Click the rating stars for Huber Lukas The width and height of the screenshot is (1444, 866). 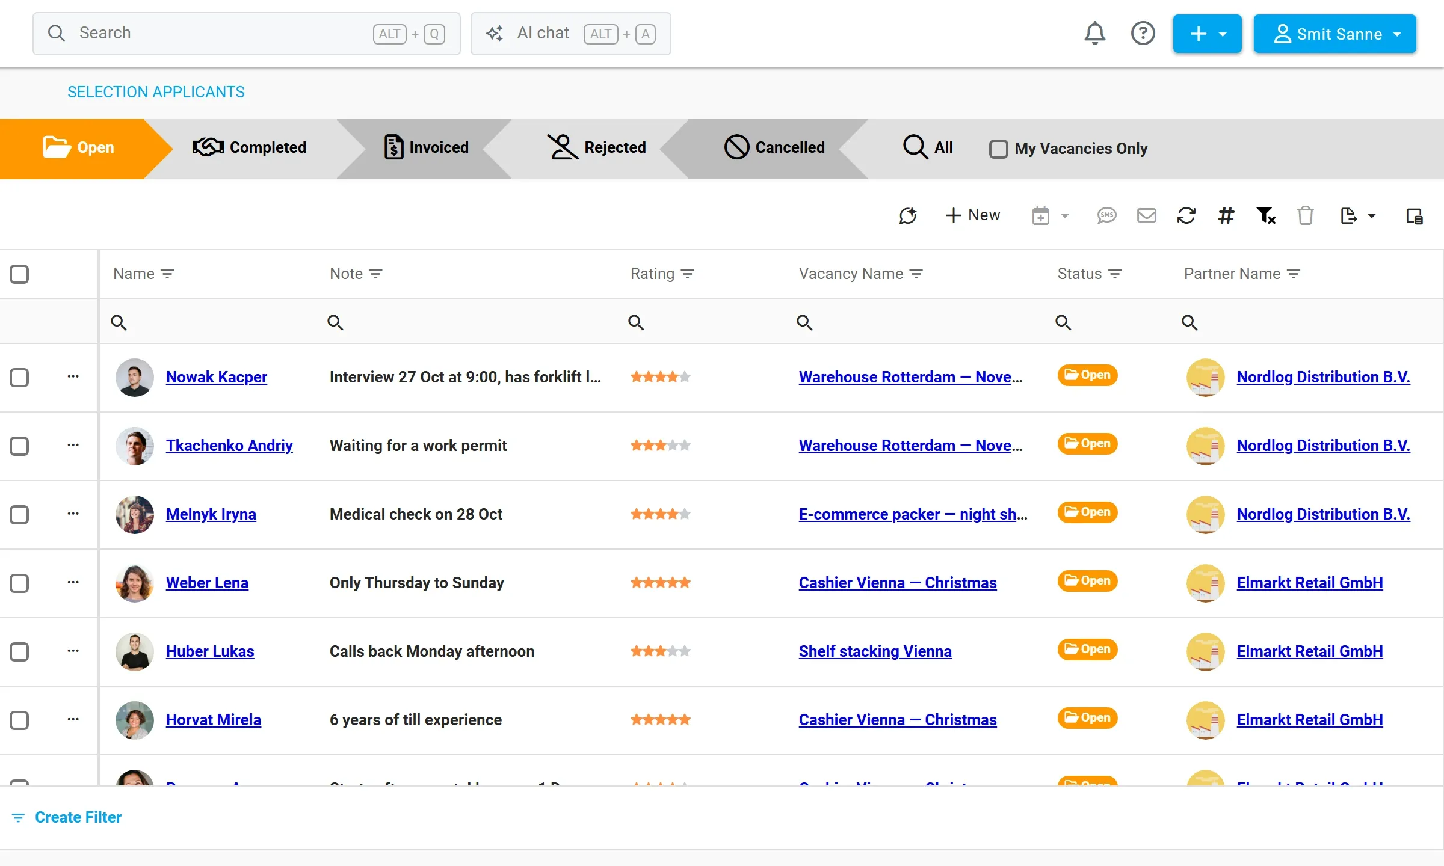661,651
